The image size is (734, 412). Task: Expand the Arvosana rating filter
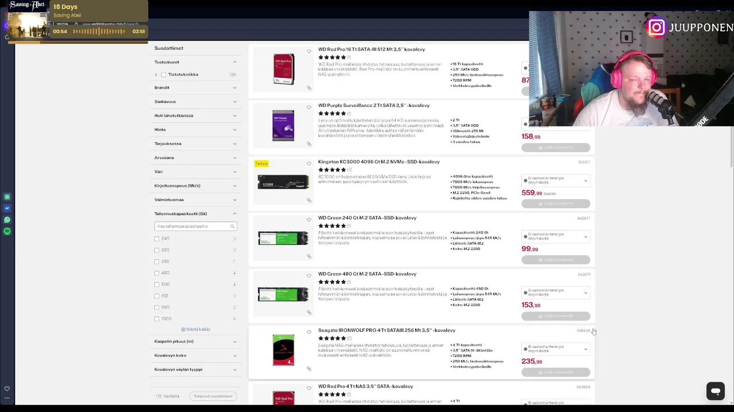[196, 157]
